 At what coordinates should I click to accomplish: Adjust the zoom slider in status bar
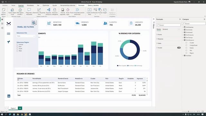click(x=188, y=111)
